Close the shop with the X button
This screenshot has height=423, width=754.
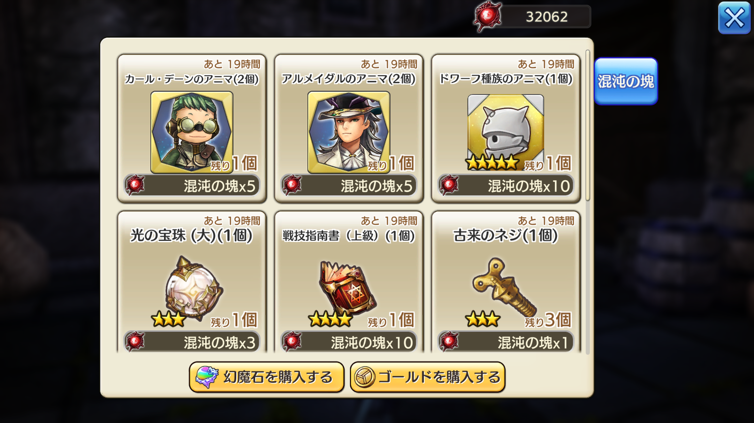pyautogui.click(x=734, y=18)
